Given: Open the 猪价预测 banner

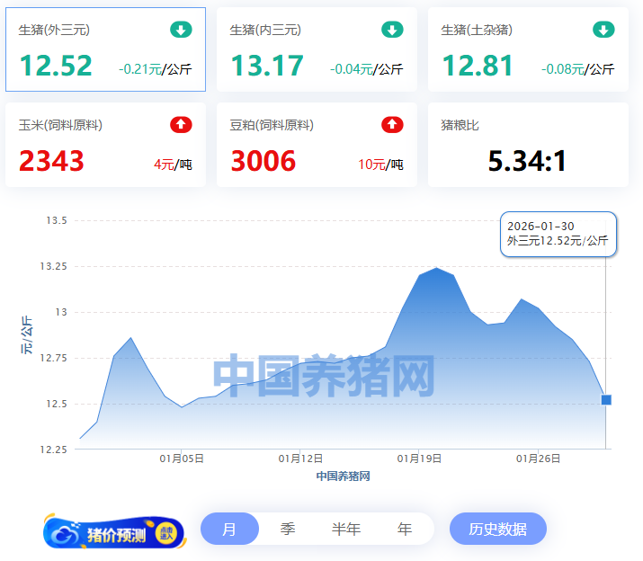Looking at the screenshot, I should pos(115,534).
